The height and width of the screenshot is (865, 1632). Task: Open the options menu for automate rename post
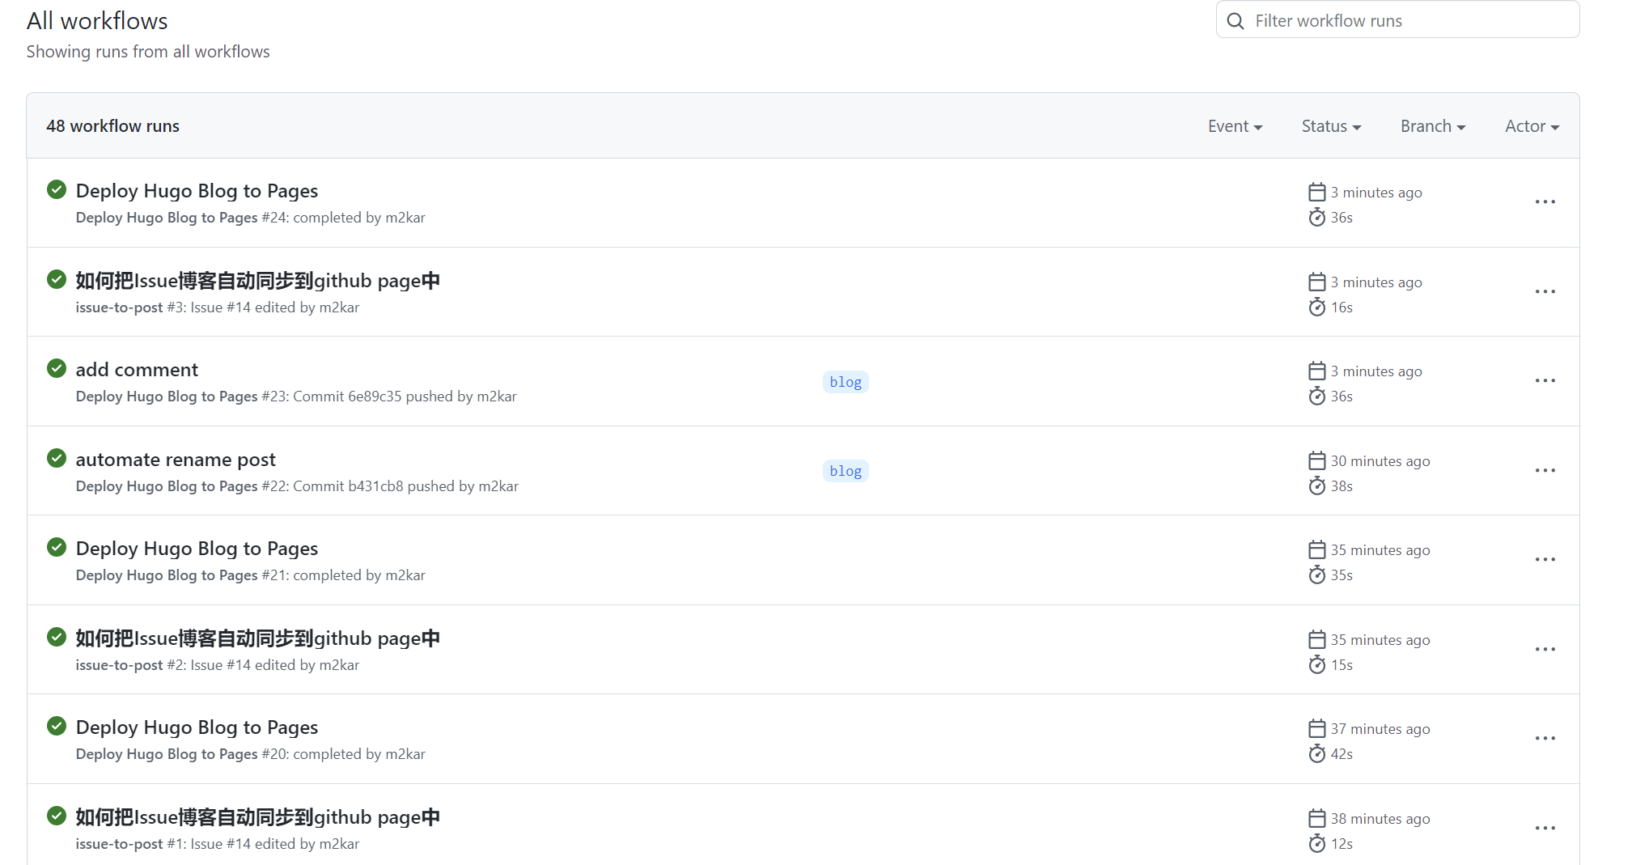[1545, 470]
